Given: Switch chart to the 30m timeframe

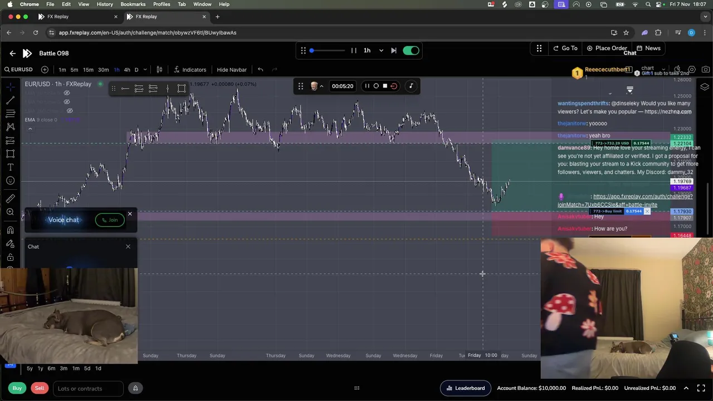Looking at the screenshot, I should click(x=104, y=70).
